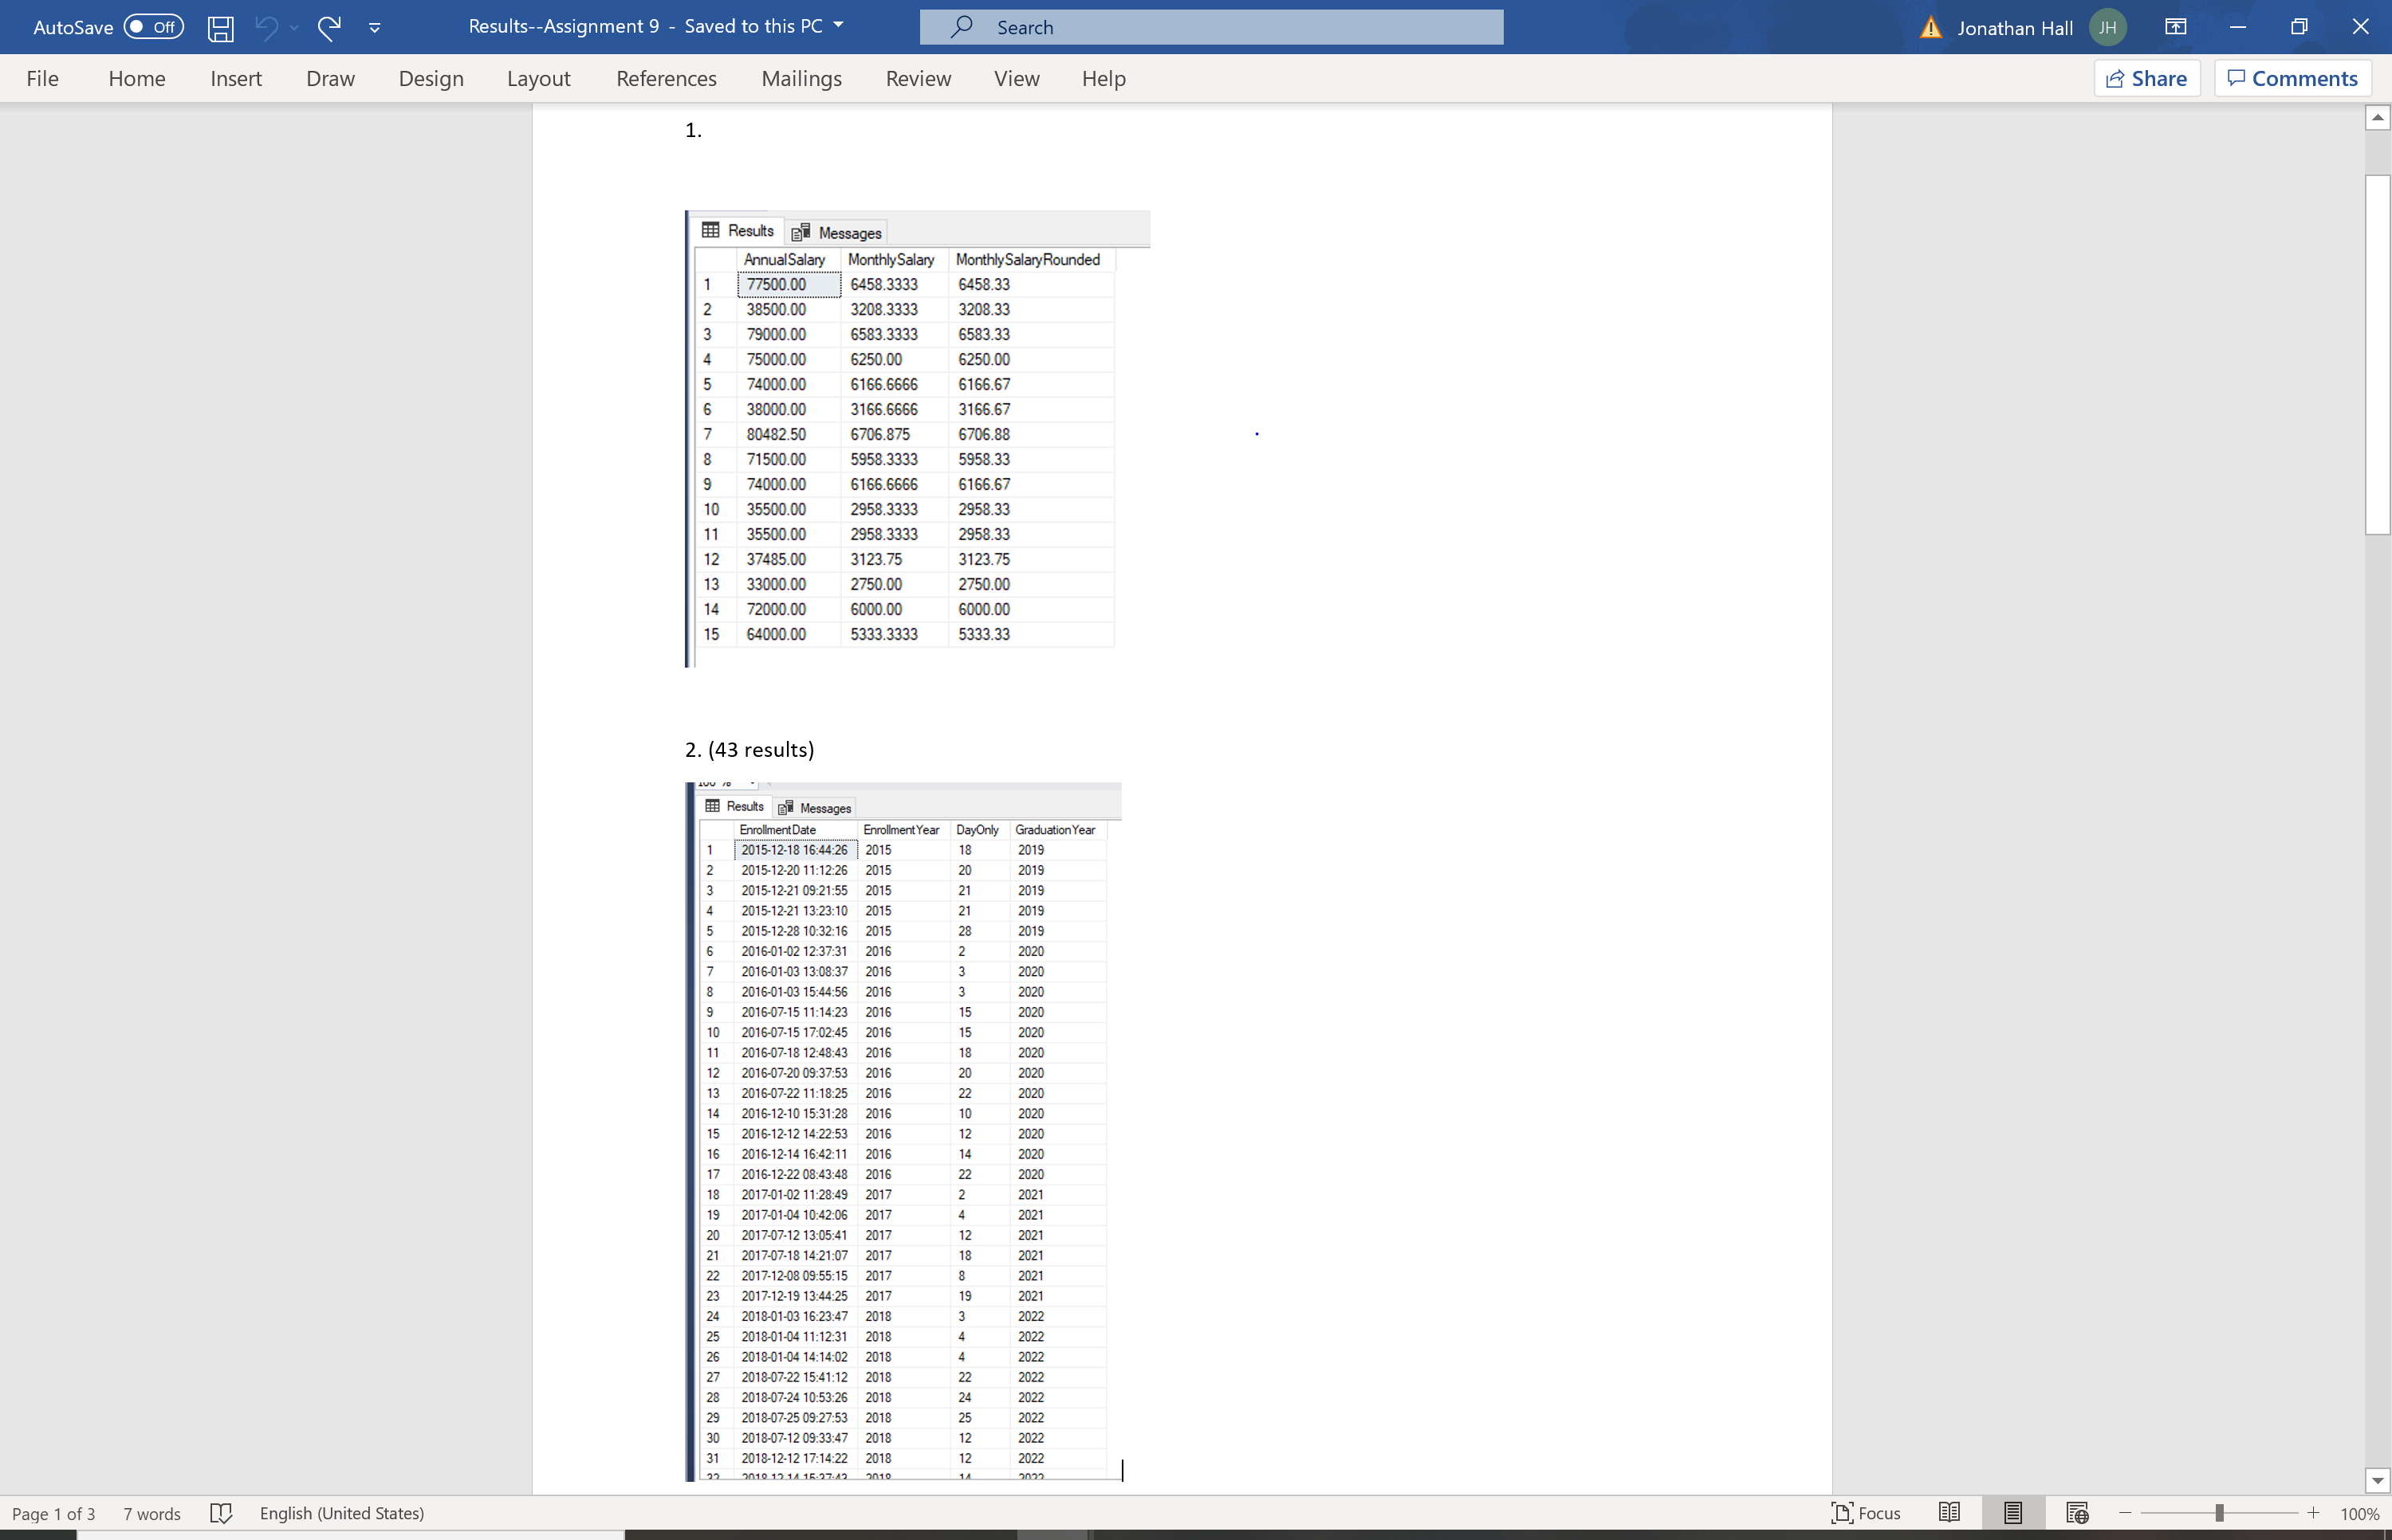Open the document title save-location dropdown
2392x1540 pixels.
point(839,26)
